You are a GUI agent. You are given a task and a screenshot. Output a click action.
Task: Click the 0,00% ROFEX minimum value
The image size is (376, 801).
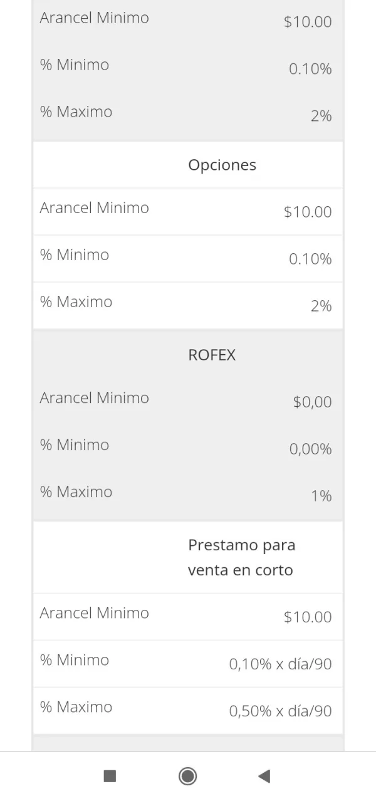point(310,449)
